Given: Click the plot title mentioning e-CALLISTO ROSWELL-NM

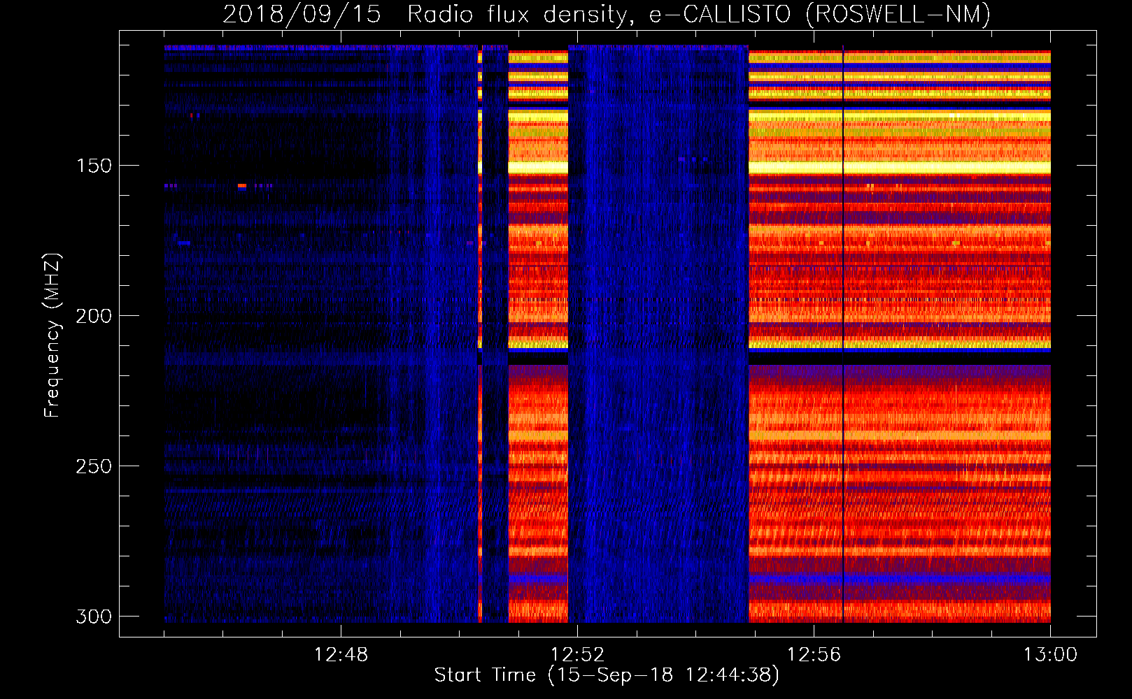Looking at the screenshot, I should click(x=607, y=14).
